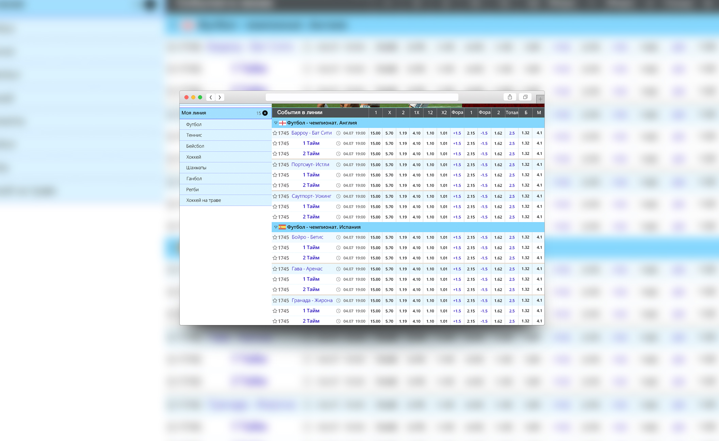
Task: Click the show tabs overview icon
Action: point(525,97)
